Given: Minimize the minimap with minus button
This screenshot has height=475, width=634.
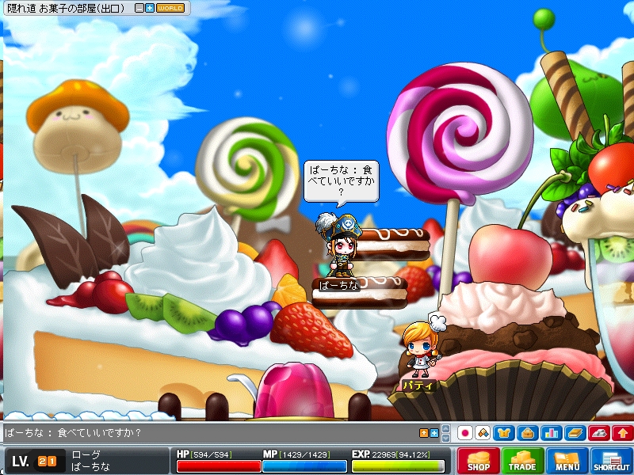Looking at the screenshot, I should 139,8.
